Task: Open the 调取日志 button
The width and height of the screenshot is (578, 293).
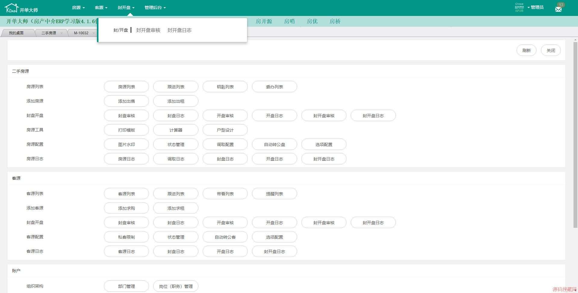Action: pyautogui.click(x=176, y=159)
